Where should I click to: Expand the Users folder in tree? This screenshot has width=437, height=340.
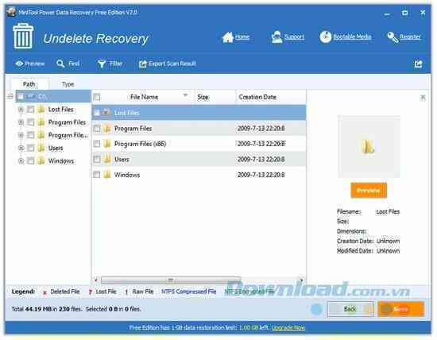[x=21, y=148]
